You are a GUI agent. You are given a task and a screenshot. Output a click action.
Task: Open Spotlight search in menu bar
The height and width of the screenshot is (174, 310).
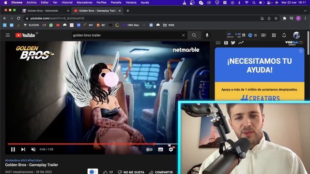pos(254,2)
